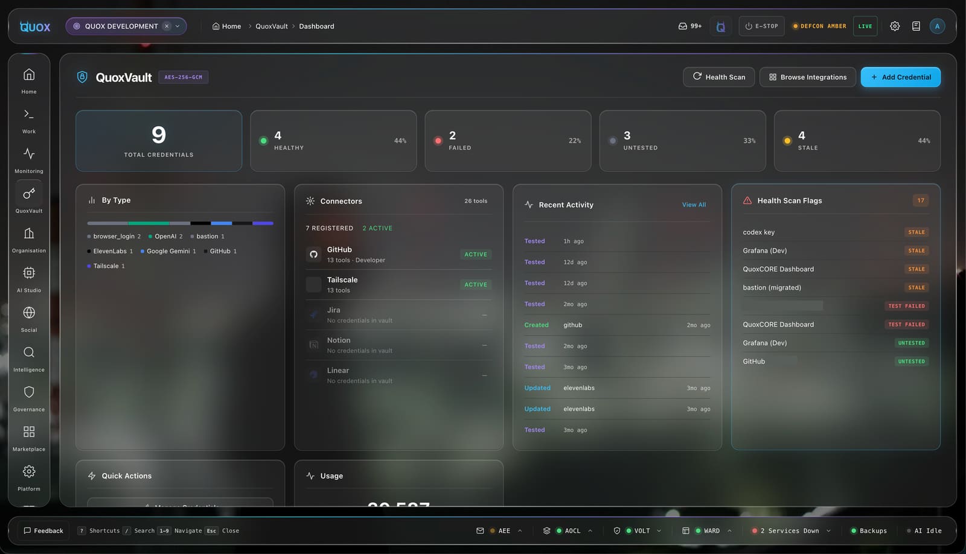
Task: Open the inbox with 99+ notifications
Action: (689, 26)
